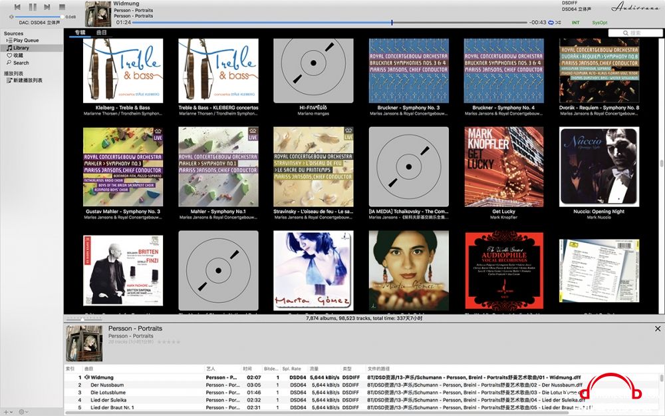Image resolution: width=665 pixels, height=416 pixels.
Task: Toggle the INT integer mode indicator
Action: (x=575, y=23)
